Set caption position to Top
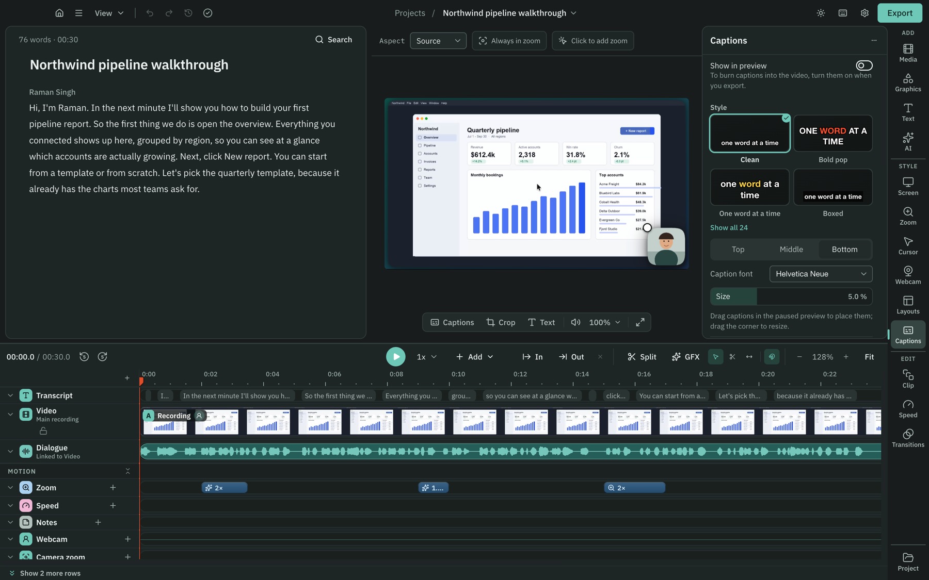The image size is (929, 580). (x=738, y=250)
